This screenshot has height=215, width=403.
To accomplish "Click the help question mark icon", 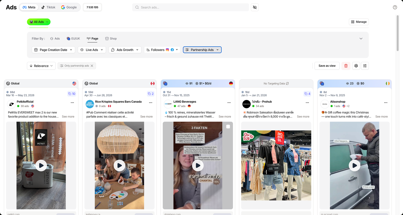I will click(x=395, y=7).
